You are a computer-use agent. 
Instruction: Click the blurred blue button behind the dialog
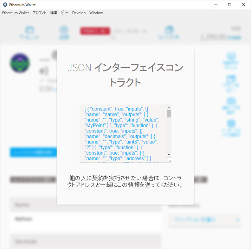point(33,152)
